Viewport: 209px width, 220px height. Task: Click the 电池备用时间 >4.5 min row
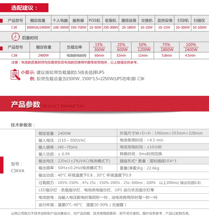(163, 140)
